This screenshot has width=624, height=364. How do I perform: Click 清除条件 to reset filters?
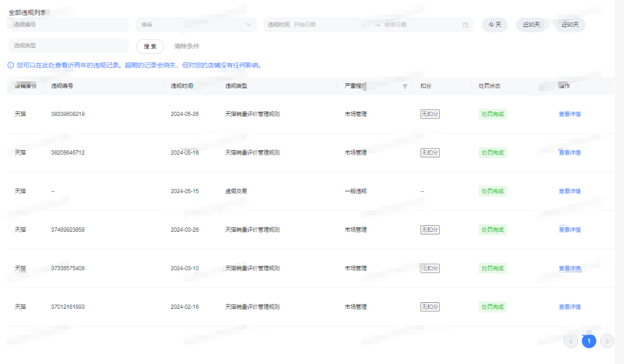[x=187, y=46]
